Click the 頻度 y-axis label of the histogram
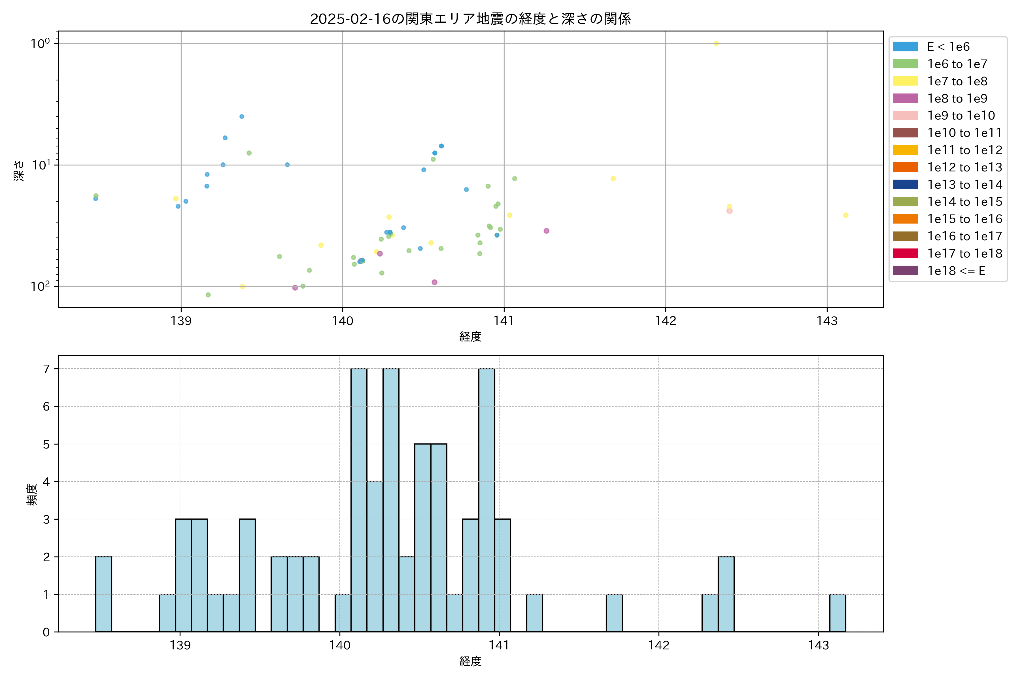This screenshot has width=1020, height=680. 32,494
